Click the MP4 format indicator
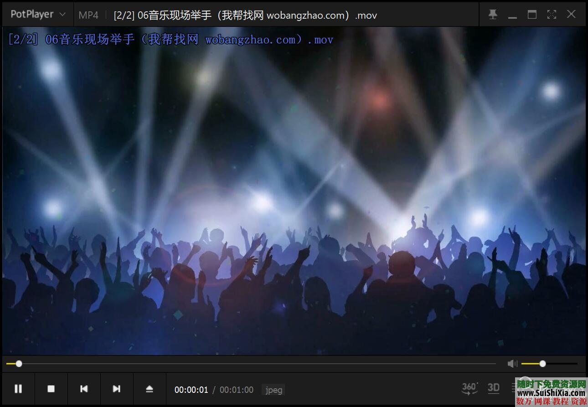 88,15
